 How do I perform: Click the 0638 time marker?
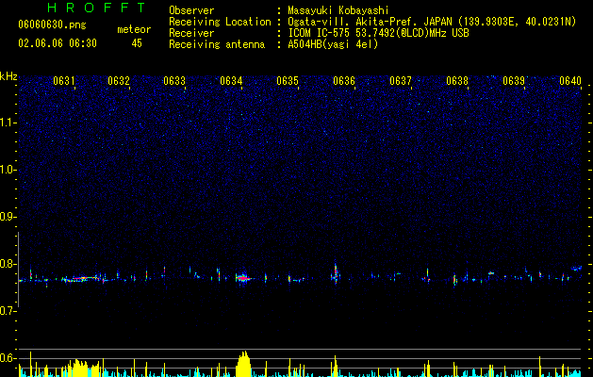[457, 81]
